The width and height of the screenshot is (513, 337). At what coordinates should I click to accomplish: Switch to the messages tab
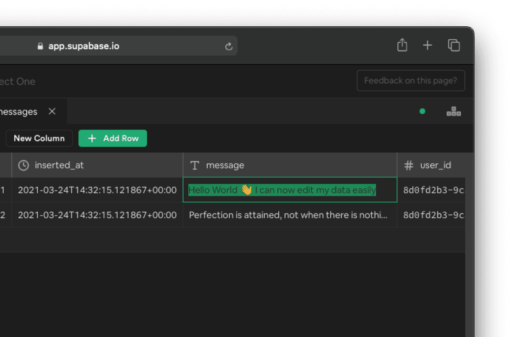coord(19,112)
